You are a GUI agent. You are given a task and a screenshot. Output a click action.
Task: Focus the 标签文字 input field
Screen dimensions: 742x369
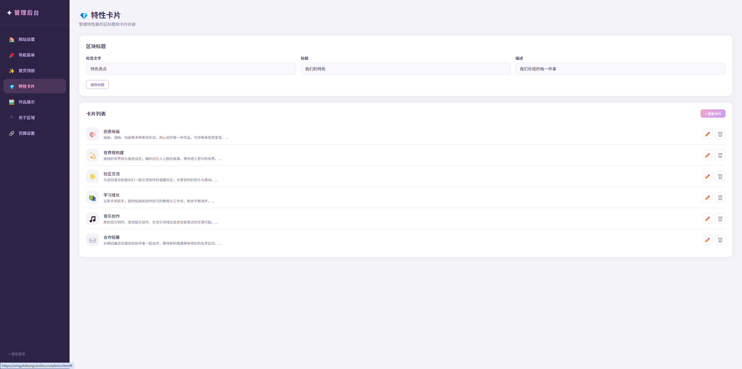[191, 69]
